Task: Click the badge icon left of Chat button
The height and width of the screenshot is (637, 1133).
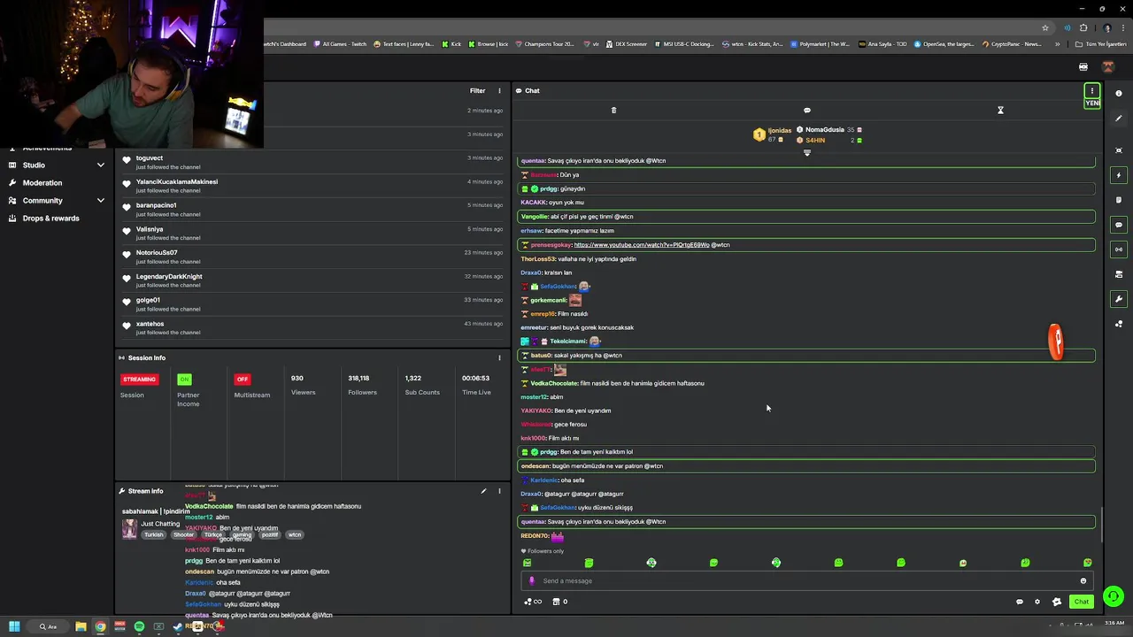Action: coord(1057,602)
